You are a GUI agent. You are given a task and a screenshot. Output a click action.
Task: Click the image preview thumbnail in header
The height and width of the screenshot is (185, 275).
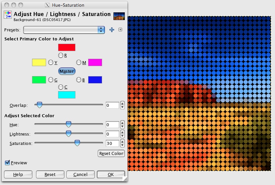coord(119,16)
